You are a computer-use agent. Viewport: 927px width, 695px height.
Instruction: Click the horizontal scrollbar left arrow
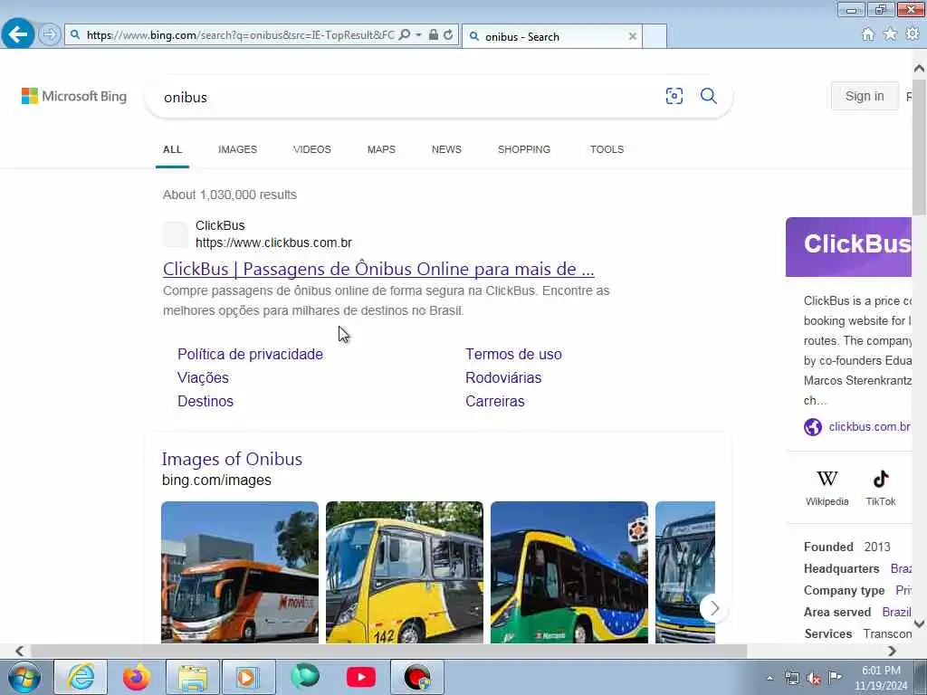(20, 651)
